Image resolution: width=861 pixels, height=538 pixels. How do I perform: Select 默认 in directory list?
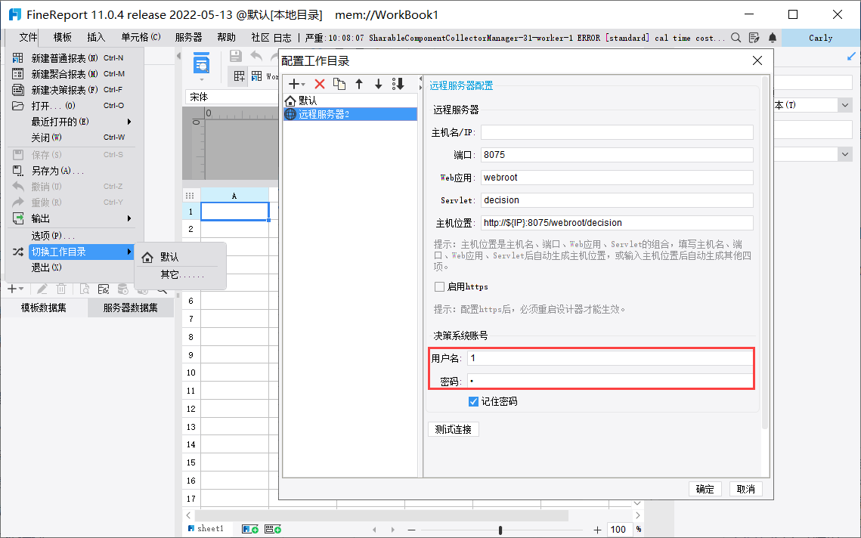tap(350, 100)
